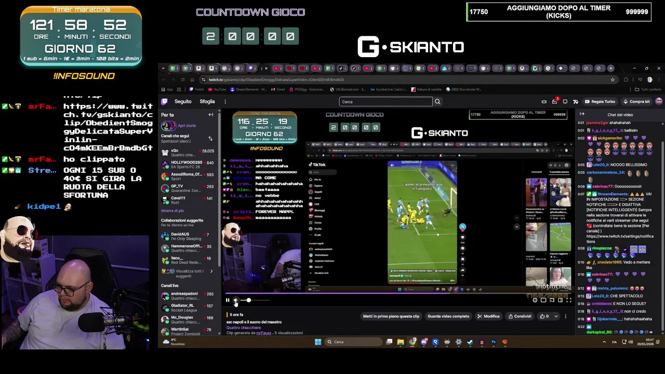Image resolution: width=665 pixels, height=374 pixels.
Task: Click the Modifica clip button
Action: click(x=488, y=316)
